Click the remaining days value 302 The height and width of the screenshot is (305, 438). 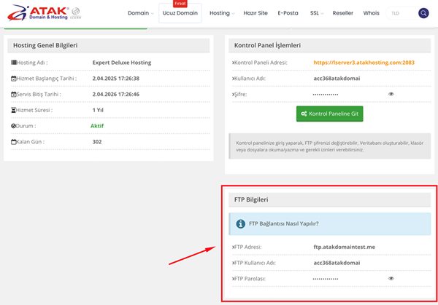coord(97,142)
